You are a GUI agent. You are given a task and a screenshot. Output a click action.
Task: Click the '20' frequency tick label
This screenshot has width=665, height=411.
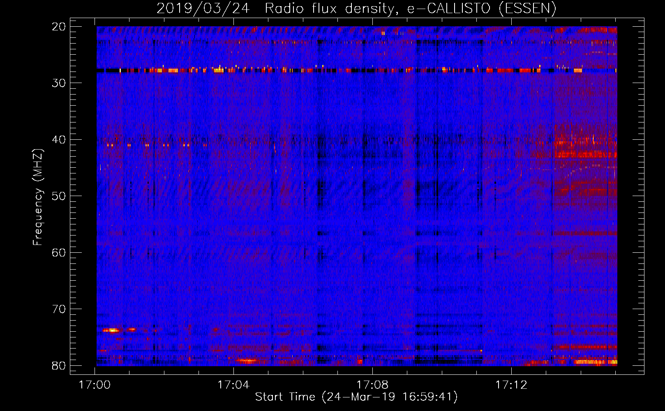[x=59, y=27]
